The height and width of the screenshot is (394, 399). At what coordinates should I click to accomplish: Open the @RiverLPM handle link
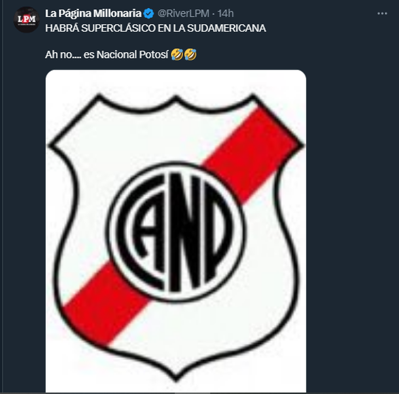[x=184, y=14]
